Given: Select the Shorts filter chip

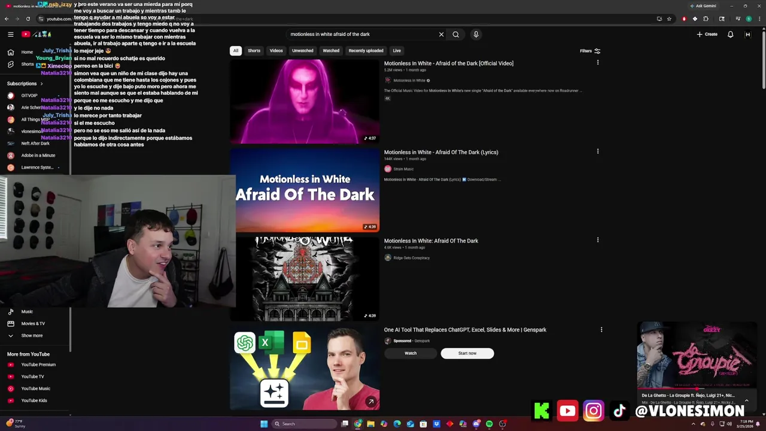Looking at the screenshot, I should (x=254, y=51).
